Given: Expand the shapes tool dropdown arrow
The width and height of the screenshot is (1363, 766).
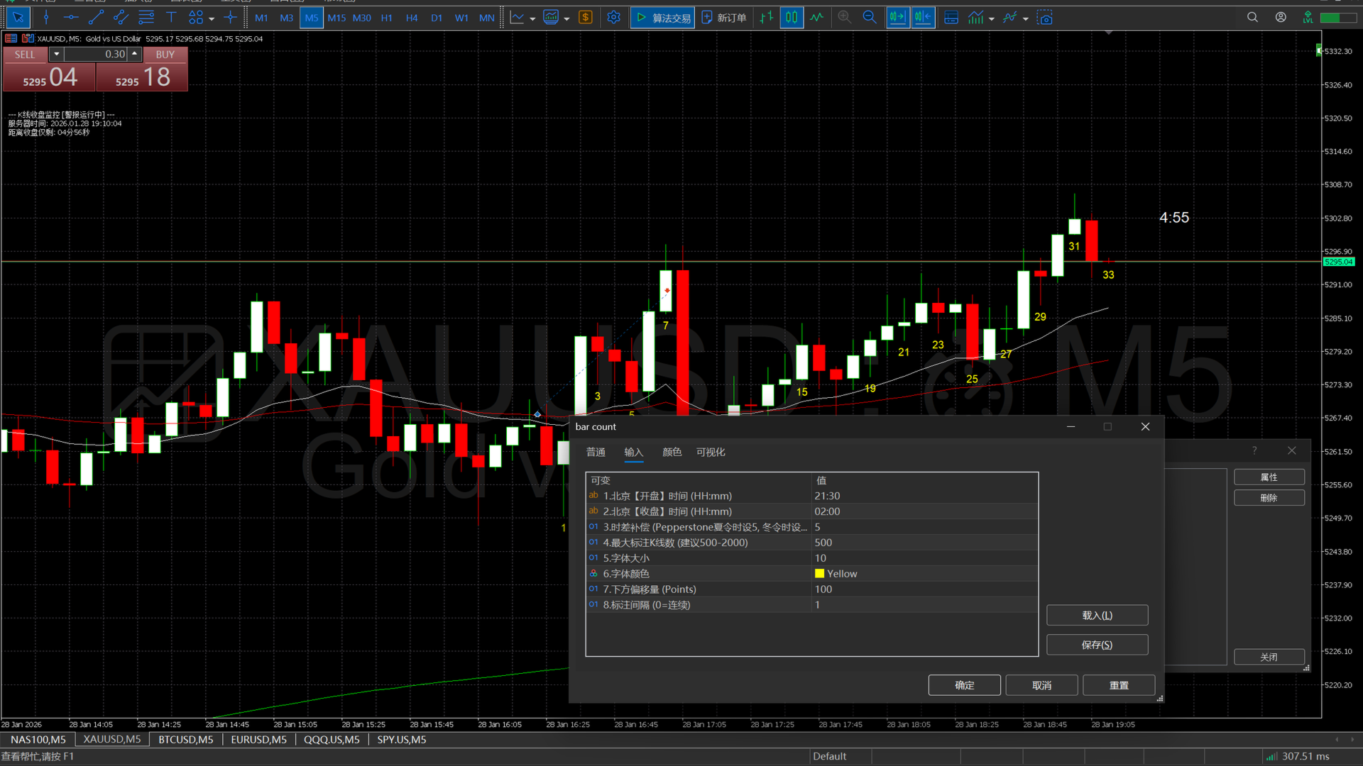Looking at the screenshot, I should click(x=212, y=19).
